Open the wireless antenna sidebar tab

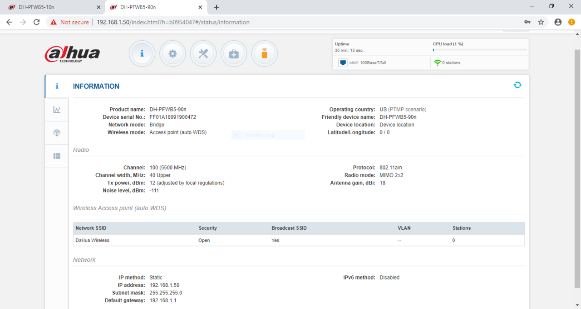57,133
